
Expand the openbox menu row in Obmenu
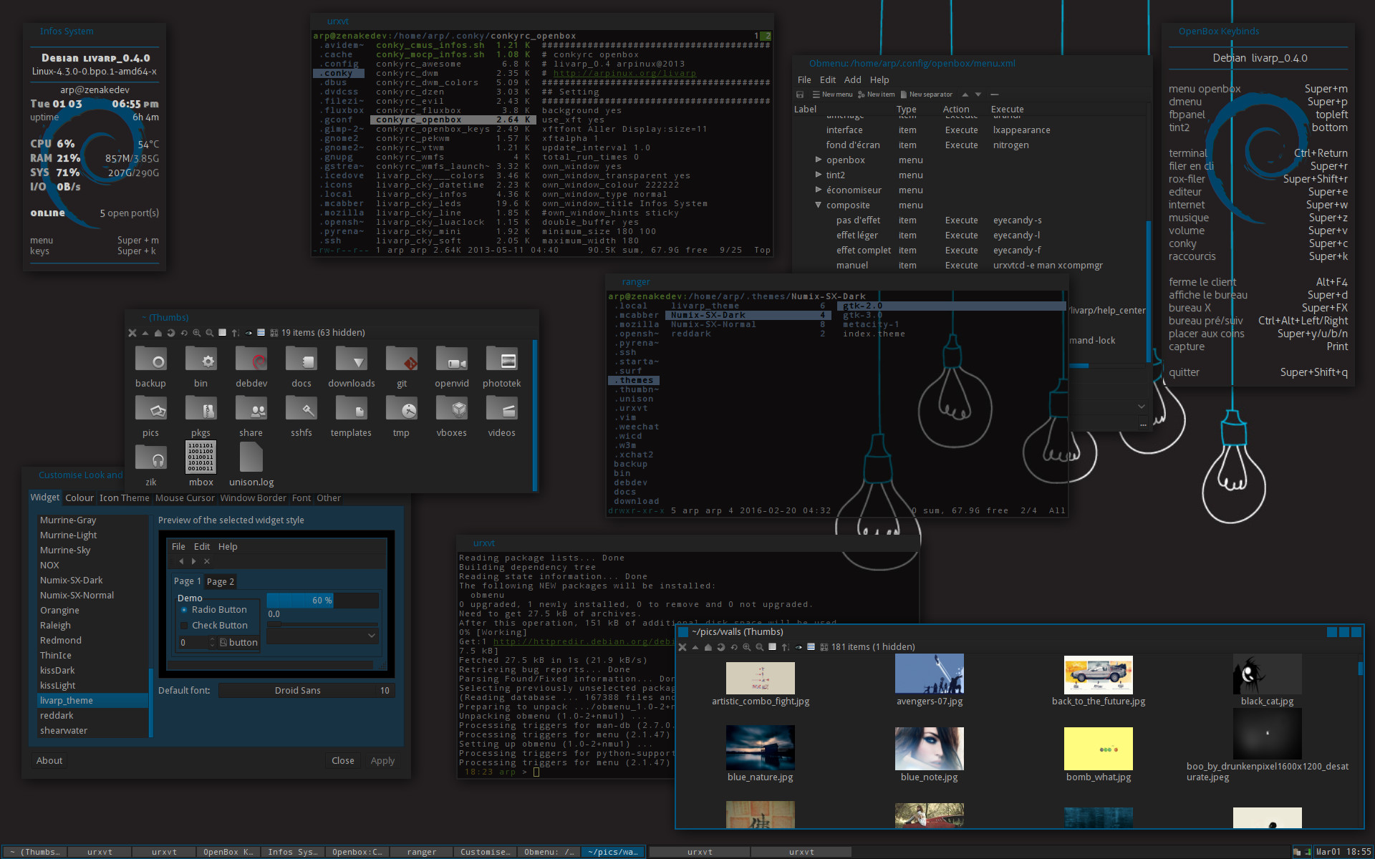818,160
